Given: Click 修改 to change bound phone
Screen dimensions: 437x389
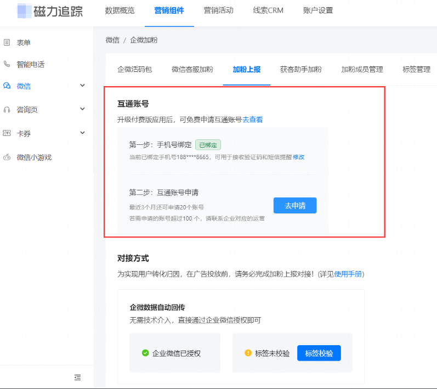Looking at the screenshot, I should [x=298, y=157].
